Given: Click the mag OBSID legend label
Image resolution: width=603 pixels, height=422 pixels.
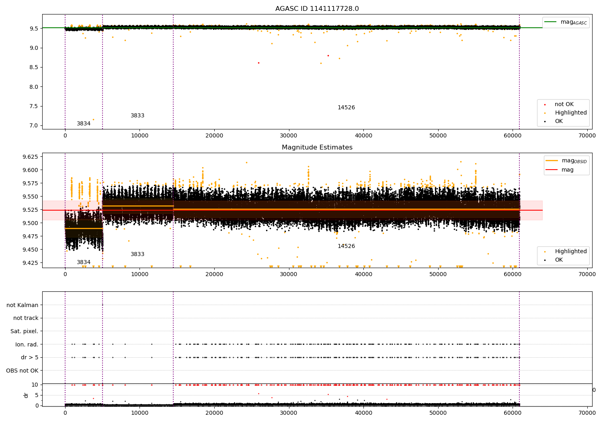Looking at the screenshot, I should 574,161.
